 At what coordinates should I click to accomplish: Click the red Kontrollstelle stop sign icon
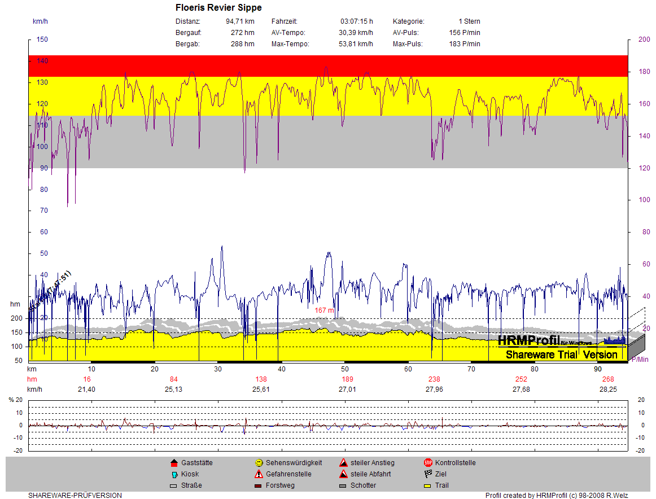(x=428, y=463)
